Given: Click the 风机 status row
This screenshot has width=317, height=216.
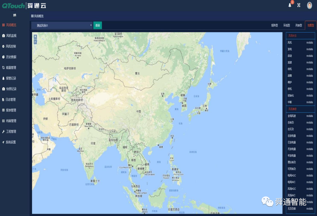Looking at the screenshot, I should pyautogui.click(x=301, y=43).
